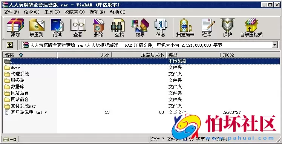Click the 测试 (Test) toolbar icon
Image resolution: width=282 pixels, height=144 pixels.
(57, 25)
